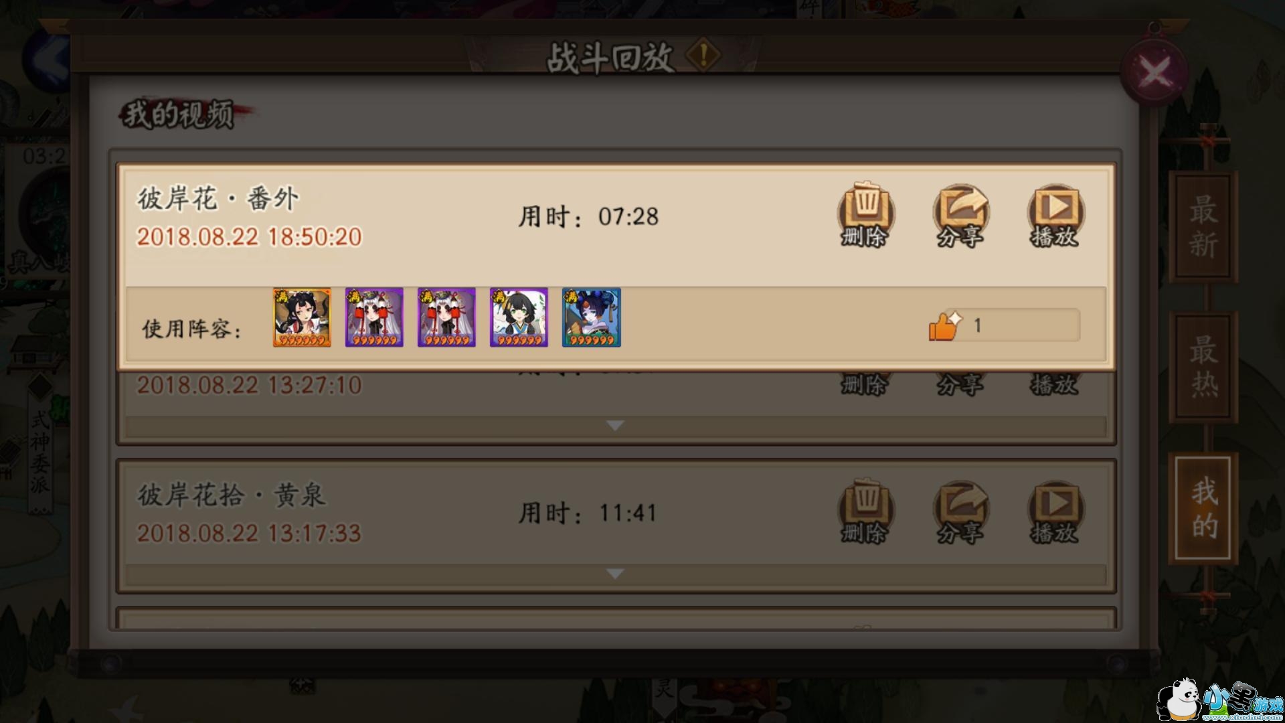Image resolution: width=1285 pixels, height=723 pixels.
Task: Play the 13:27:10 replay
Action: coord(1055,384)
